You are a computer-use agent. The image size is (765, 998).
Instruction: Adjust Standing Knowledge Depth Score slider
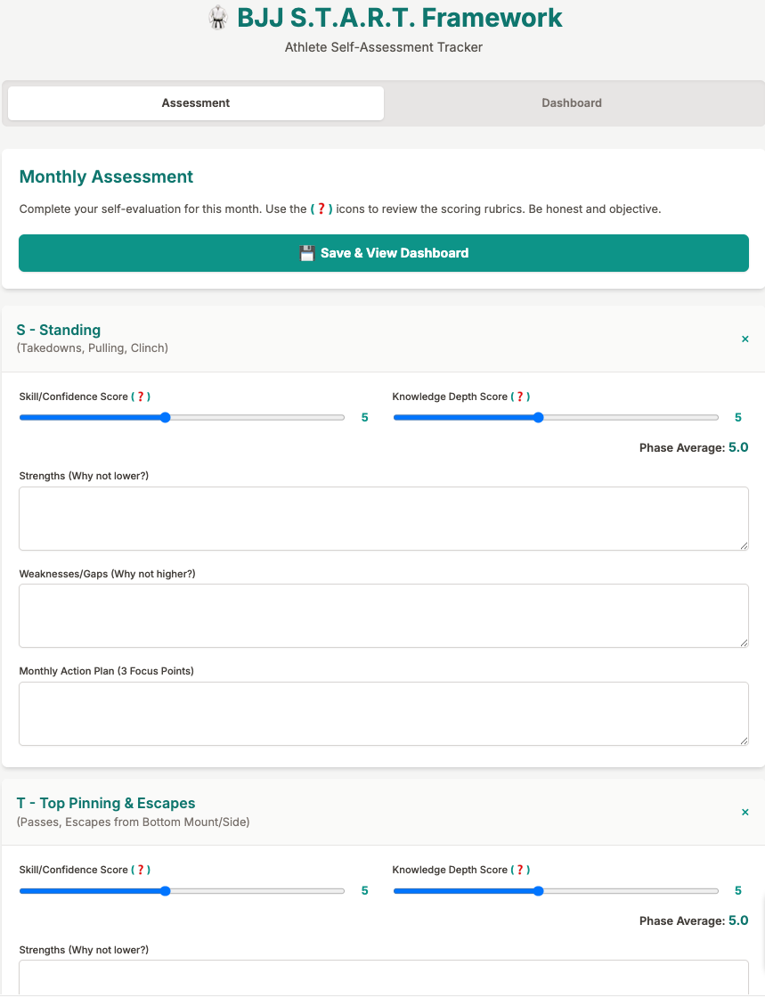[538, 417]
